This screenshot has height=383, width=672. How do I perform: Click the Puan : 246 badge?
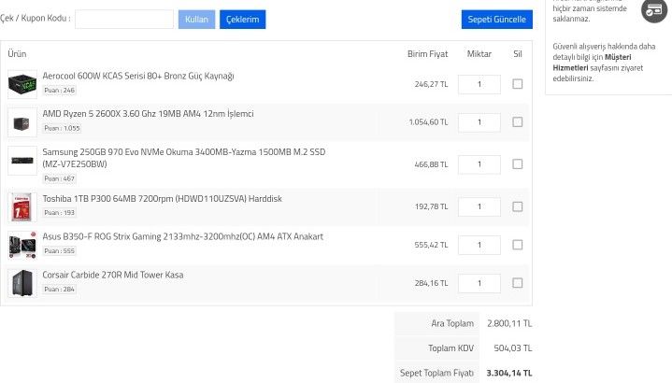coord(60,91)
